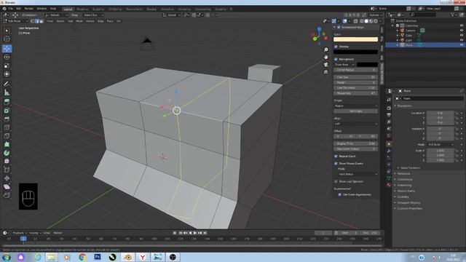
Task: Expand the Viewport Display section
Action: [x=408, y=202]
